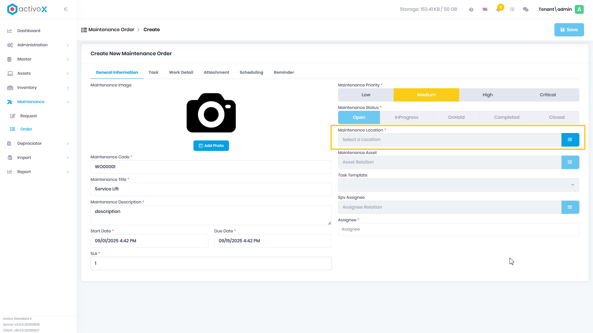This screenshot has height=333, width=593.
Task: Click the Administration gears icon
Action: click(x=10, y=45)
